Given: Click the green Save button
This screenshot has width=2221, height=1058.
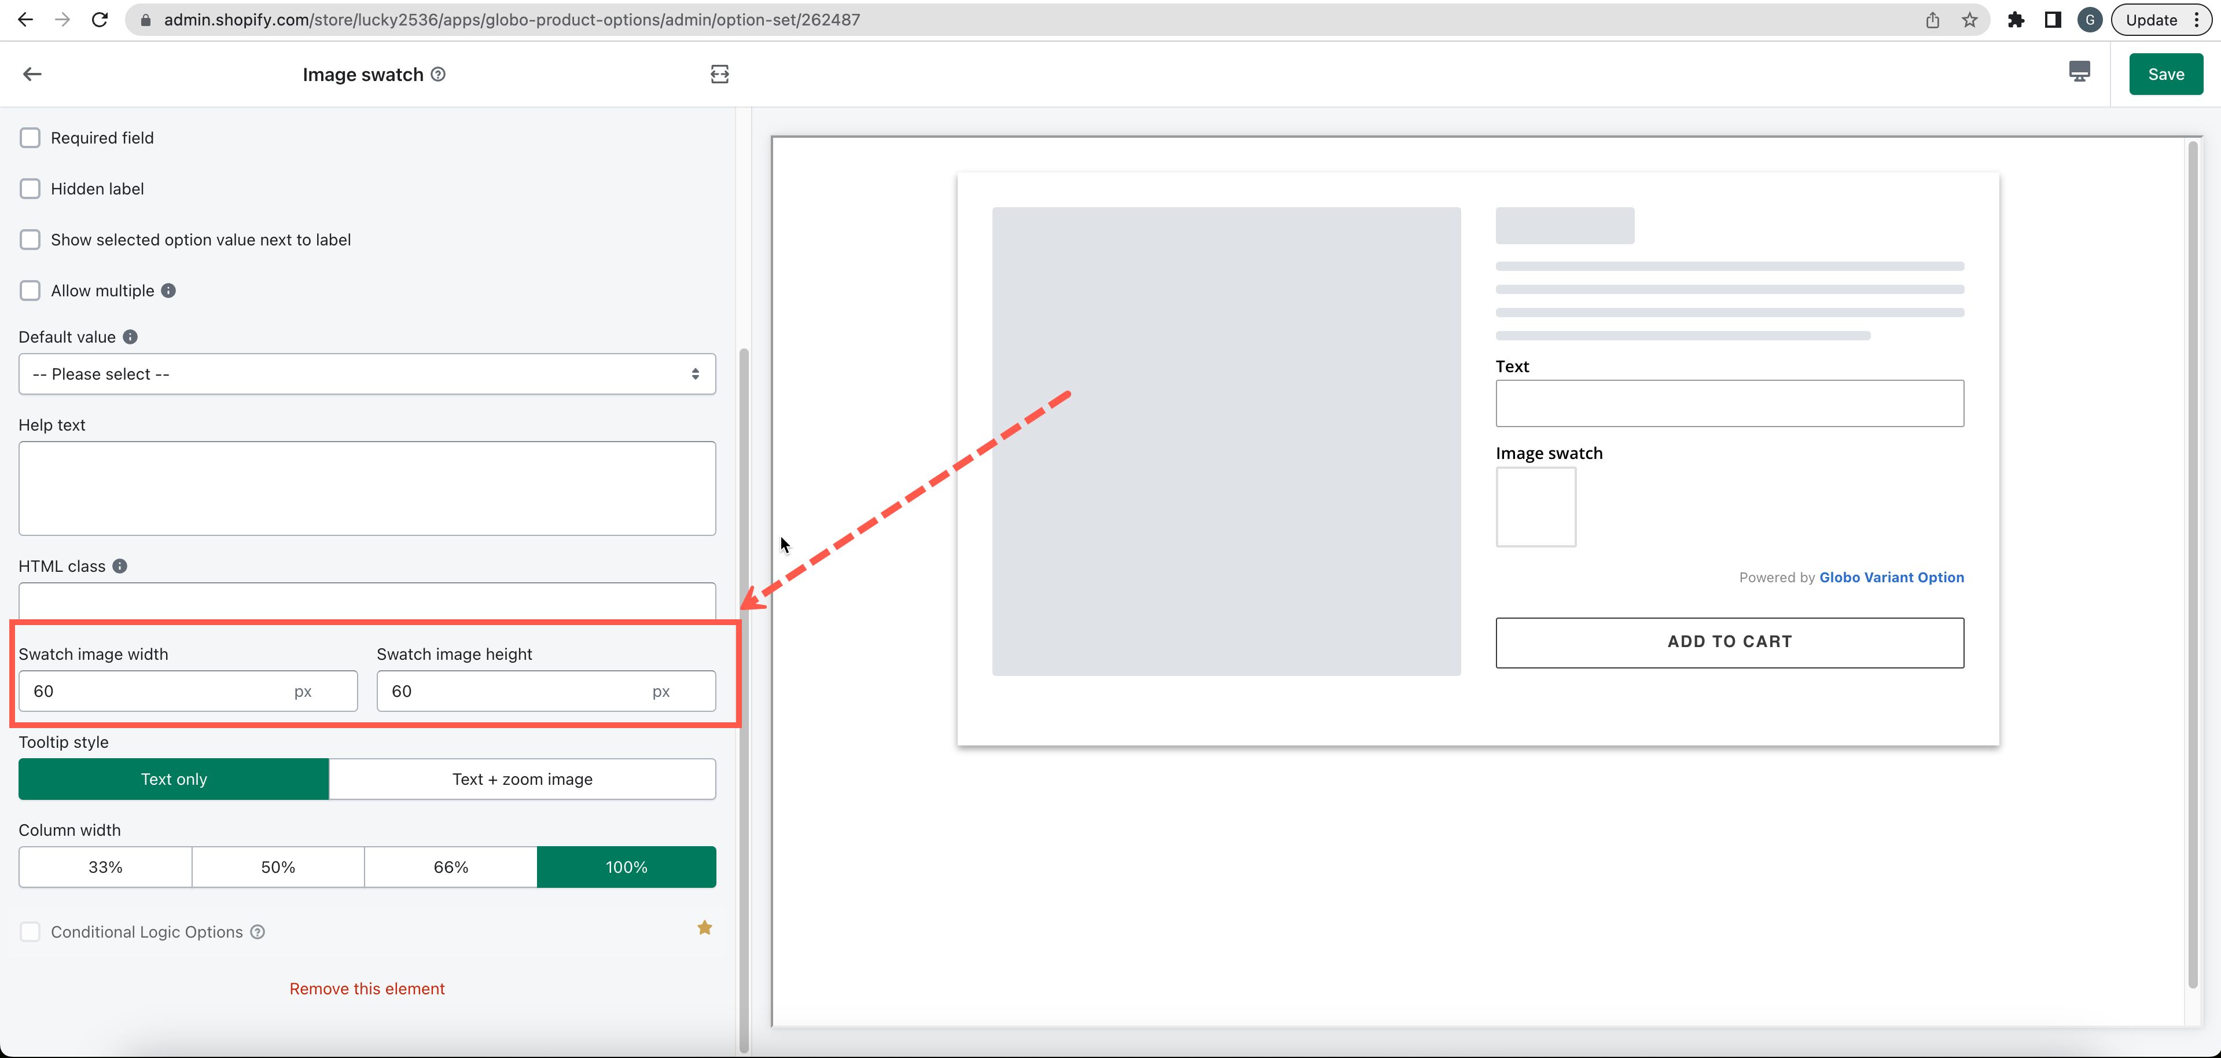Looking at the screenshot, I should click(2166, 74).
